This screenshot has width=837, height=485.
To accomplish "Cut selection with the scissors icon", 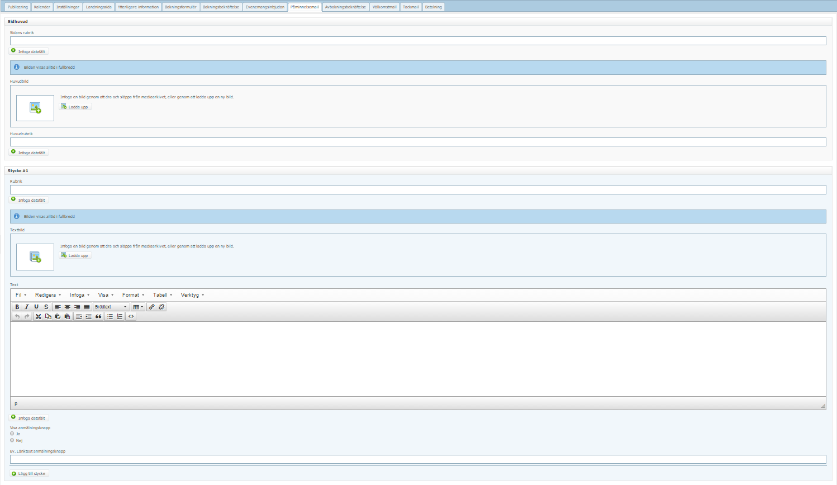I will [x=38, y=316].
